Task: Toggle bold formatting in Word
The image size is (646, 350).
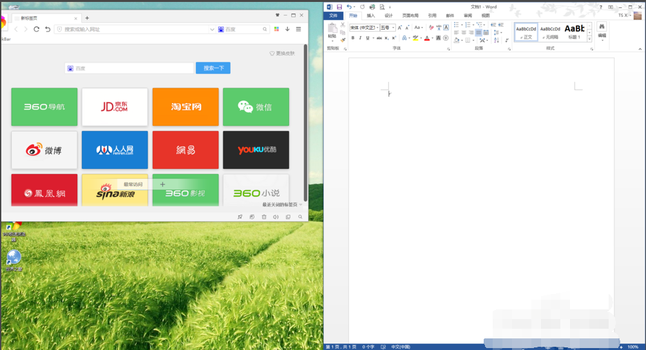Action: pyautogui.click(x=352, y=38)
